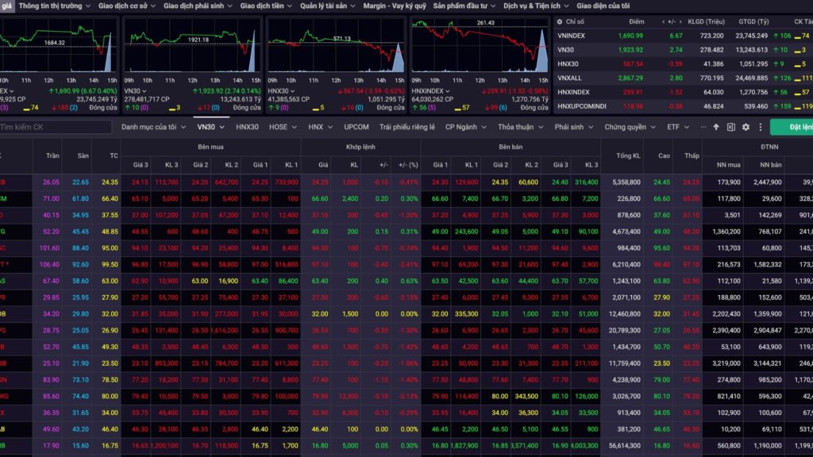
Task: Expand the CP Ngành dropdown
Action: [465, 127]
